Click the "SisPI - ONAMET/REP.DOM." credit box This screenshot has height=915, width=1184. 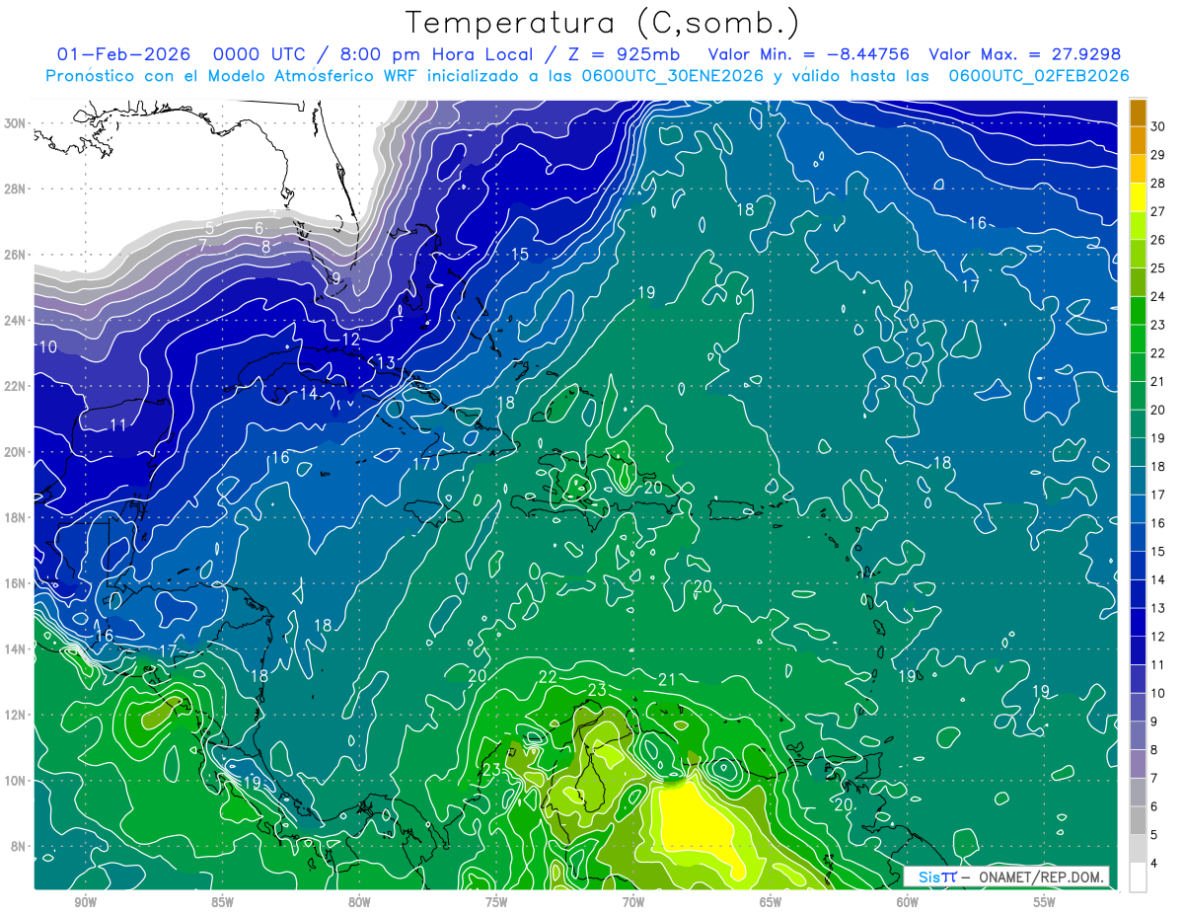(1007, 877)
